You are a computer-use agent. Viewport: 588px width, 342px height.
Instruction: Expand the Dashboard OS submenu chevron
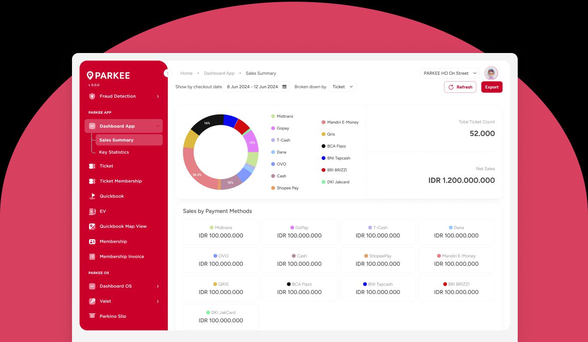tap(158, 286)
